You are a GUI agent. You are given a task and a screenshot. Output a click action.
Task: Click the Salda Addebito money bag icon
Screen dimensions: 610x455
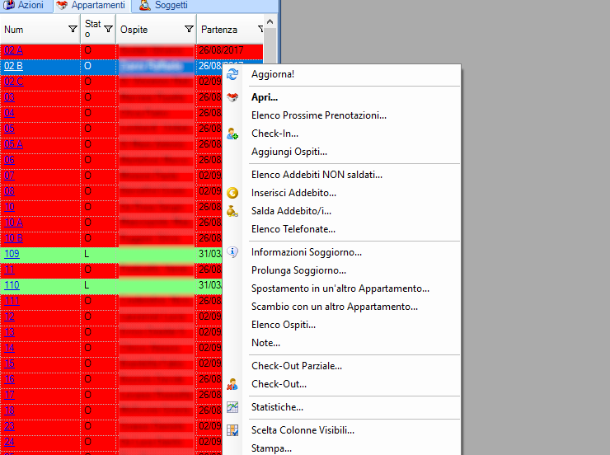click(232, 211)
